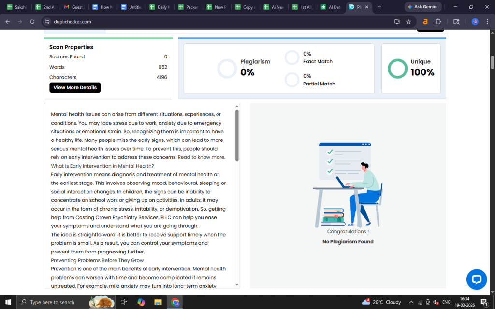Click the text panel scroll-down arrow

tap(237, 285)
